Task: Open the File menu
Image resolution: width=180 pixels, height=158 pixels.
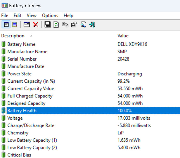Action: pos(5,16)
